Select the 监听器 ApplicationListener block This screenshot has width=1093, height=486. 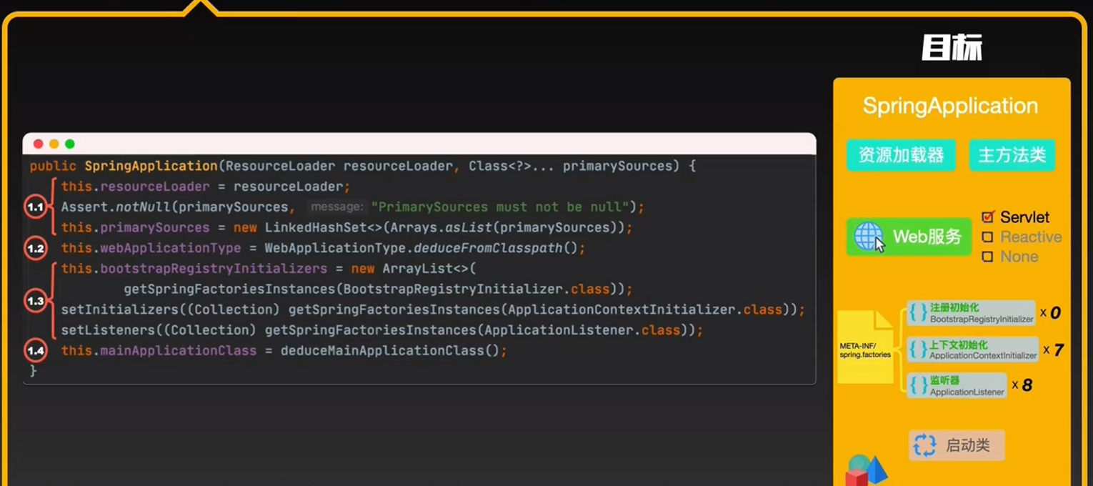coord(957,385)
